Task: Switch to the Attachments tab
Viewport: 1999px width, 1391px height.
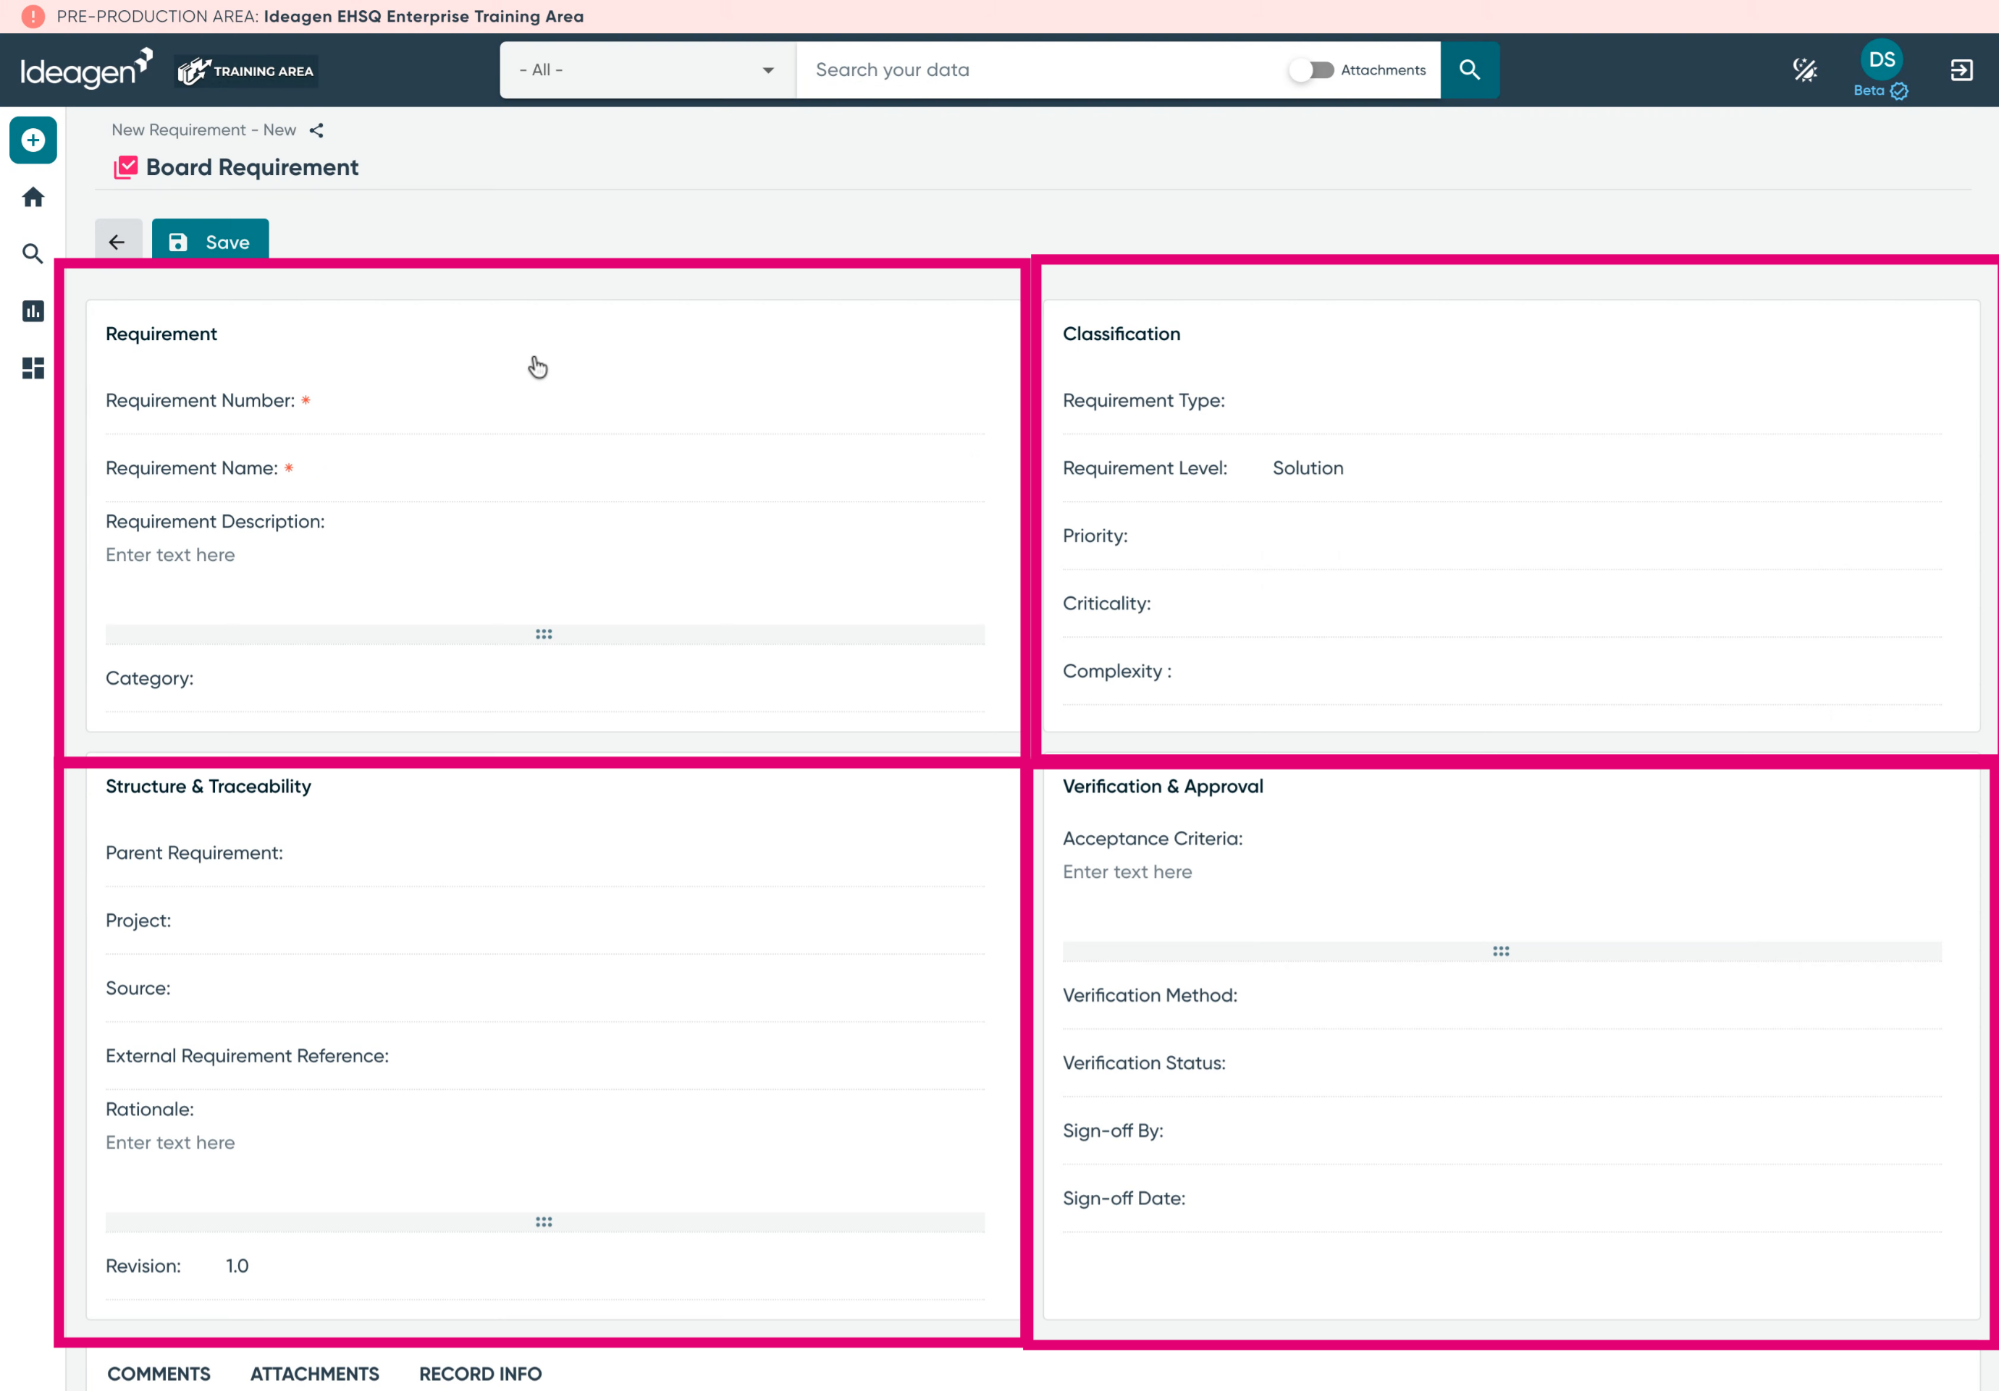Action: tap(314, 1374)
